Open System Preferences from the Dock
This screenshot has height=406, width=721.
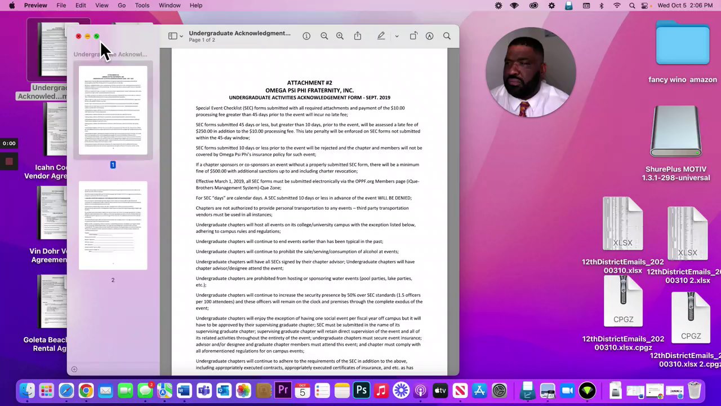(500, 390)
